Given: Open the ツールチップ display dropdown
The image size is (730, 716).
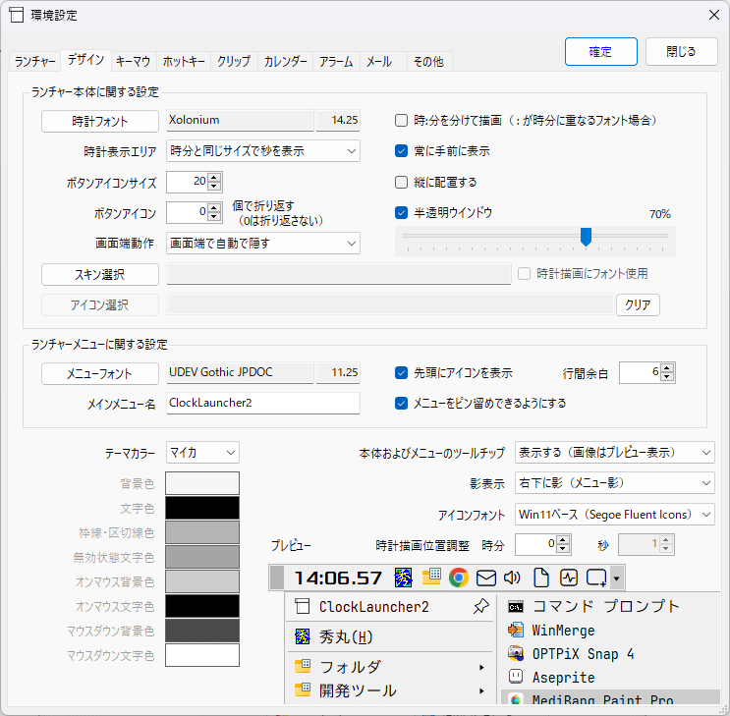Looking at the screenshot, I should (x=614, y=453).
